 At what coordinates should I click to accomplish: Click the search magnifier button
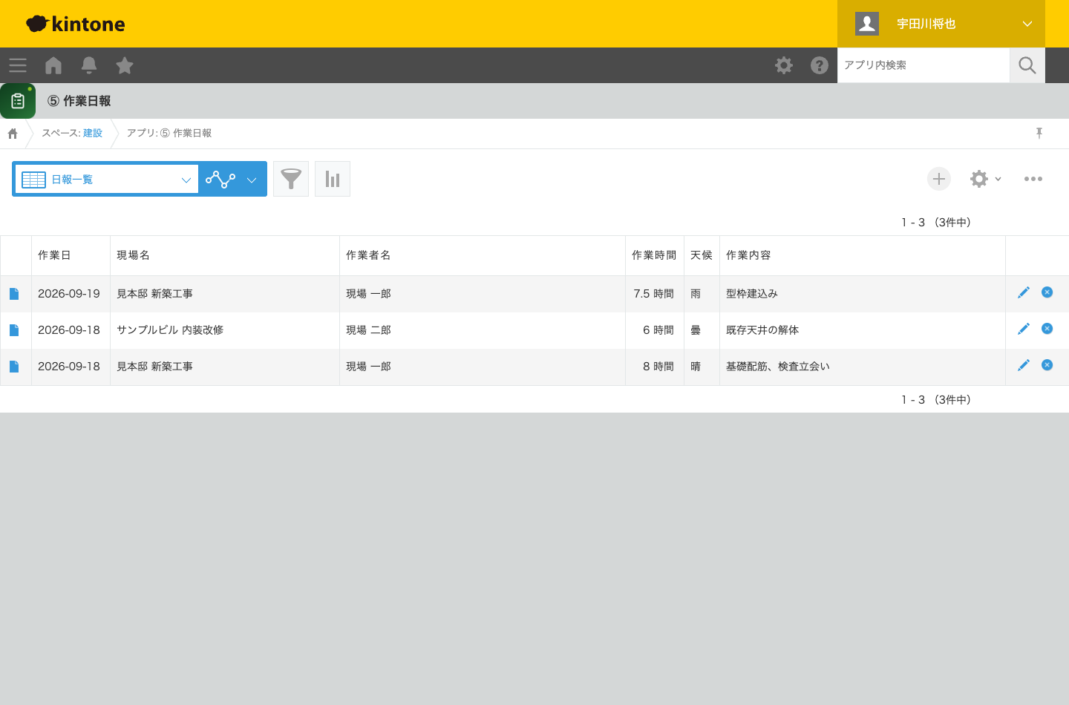[1027, 65]
